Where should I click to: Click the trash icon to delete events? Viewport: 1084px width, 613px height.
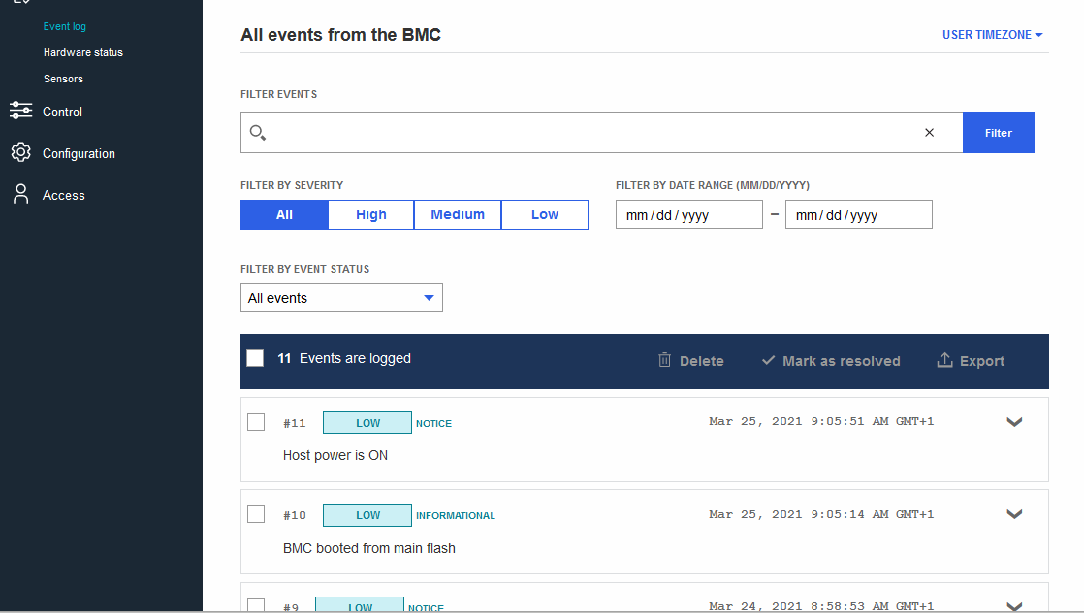(663, 360)
